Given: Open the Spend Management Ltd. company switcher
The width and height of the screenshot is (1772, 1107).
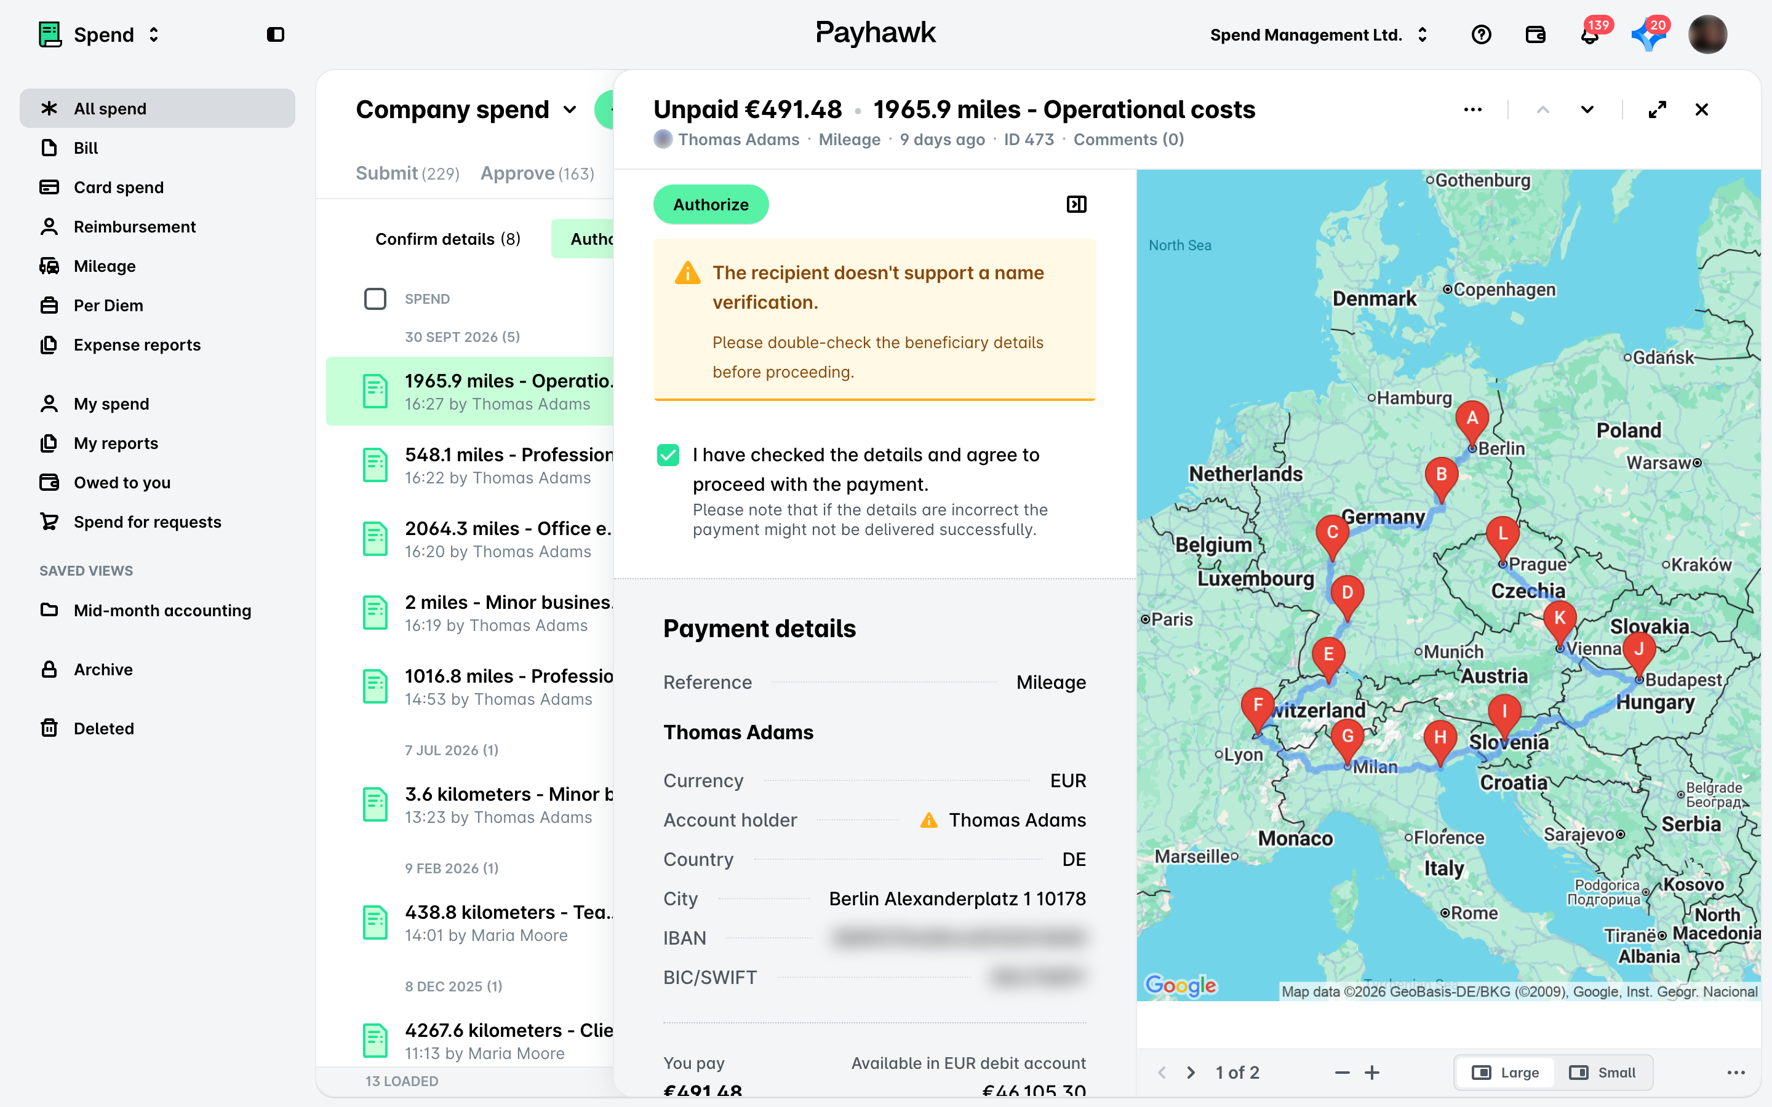Looking at the screenshot, I should (1319, 34).
